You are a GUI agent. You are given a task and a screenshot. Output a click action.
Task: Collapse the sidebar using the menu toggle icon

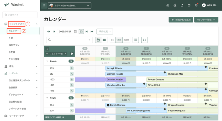(x=44, y=5)
